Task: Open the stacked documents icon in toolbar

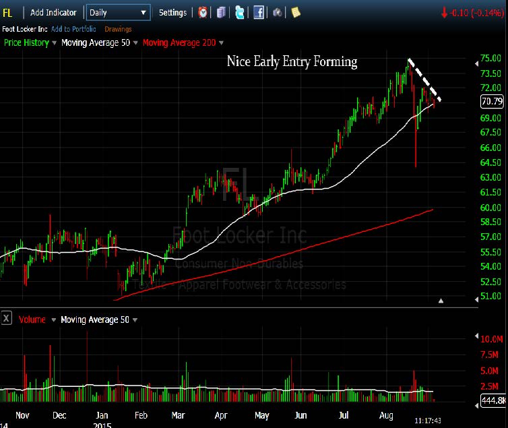Action: tap(221, 13)
